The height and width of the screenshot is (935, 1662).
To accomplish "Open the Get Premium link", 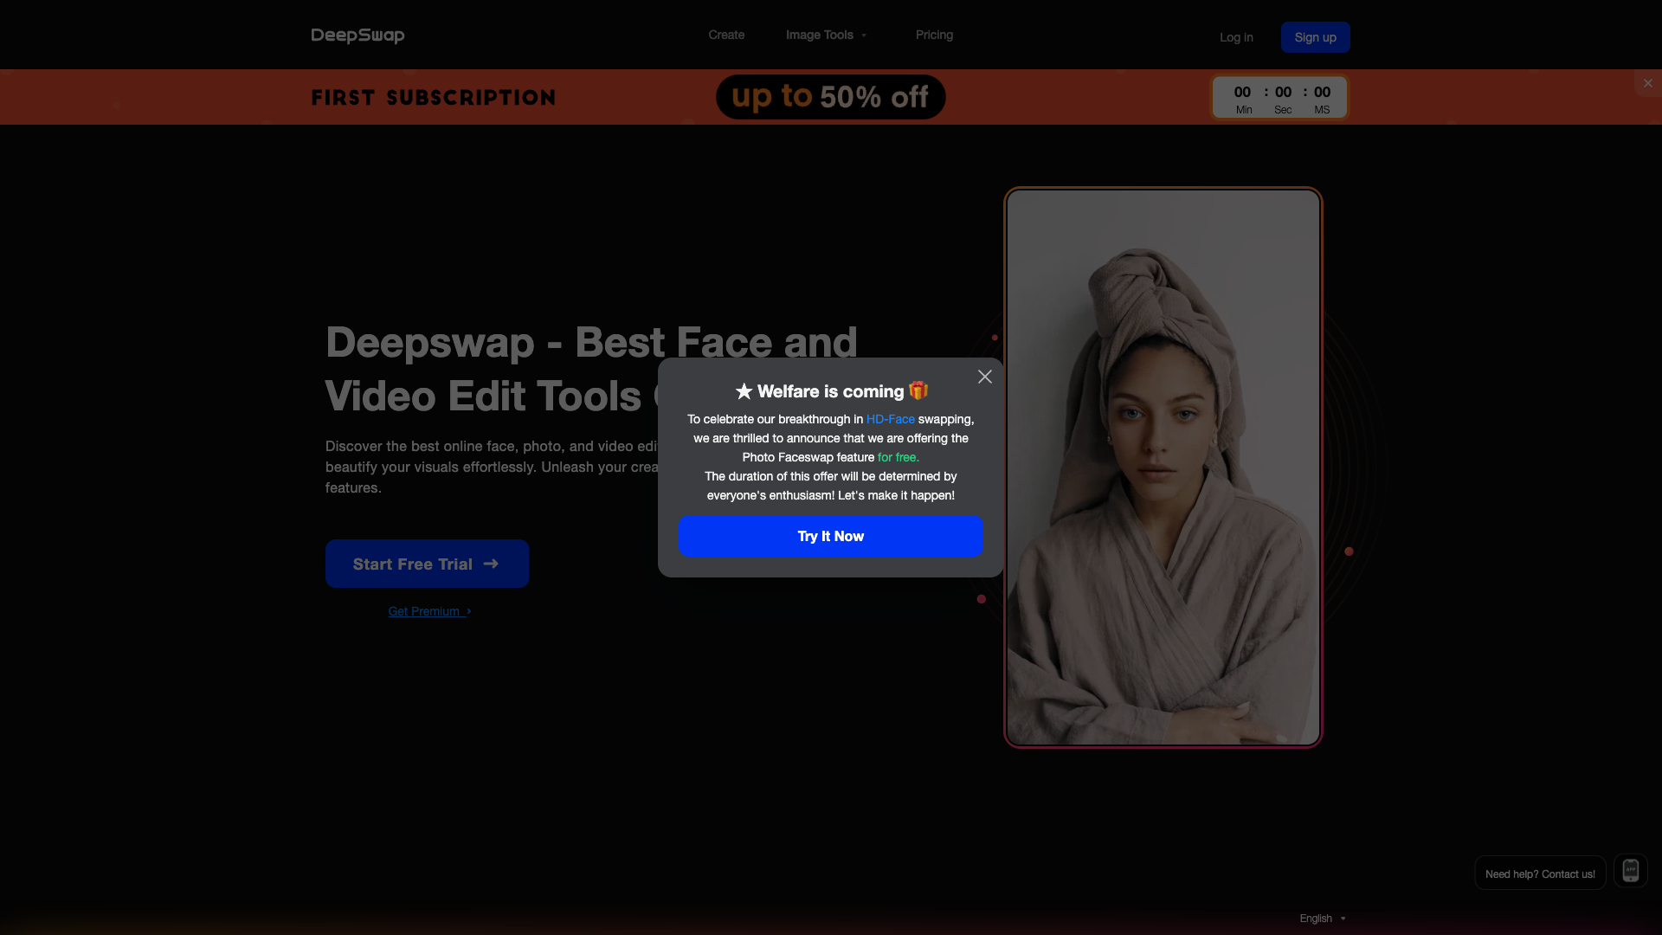I will (x=429, y=611).
